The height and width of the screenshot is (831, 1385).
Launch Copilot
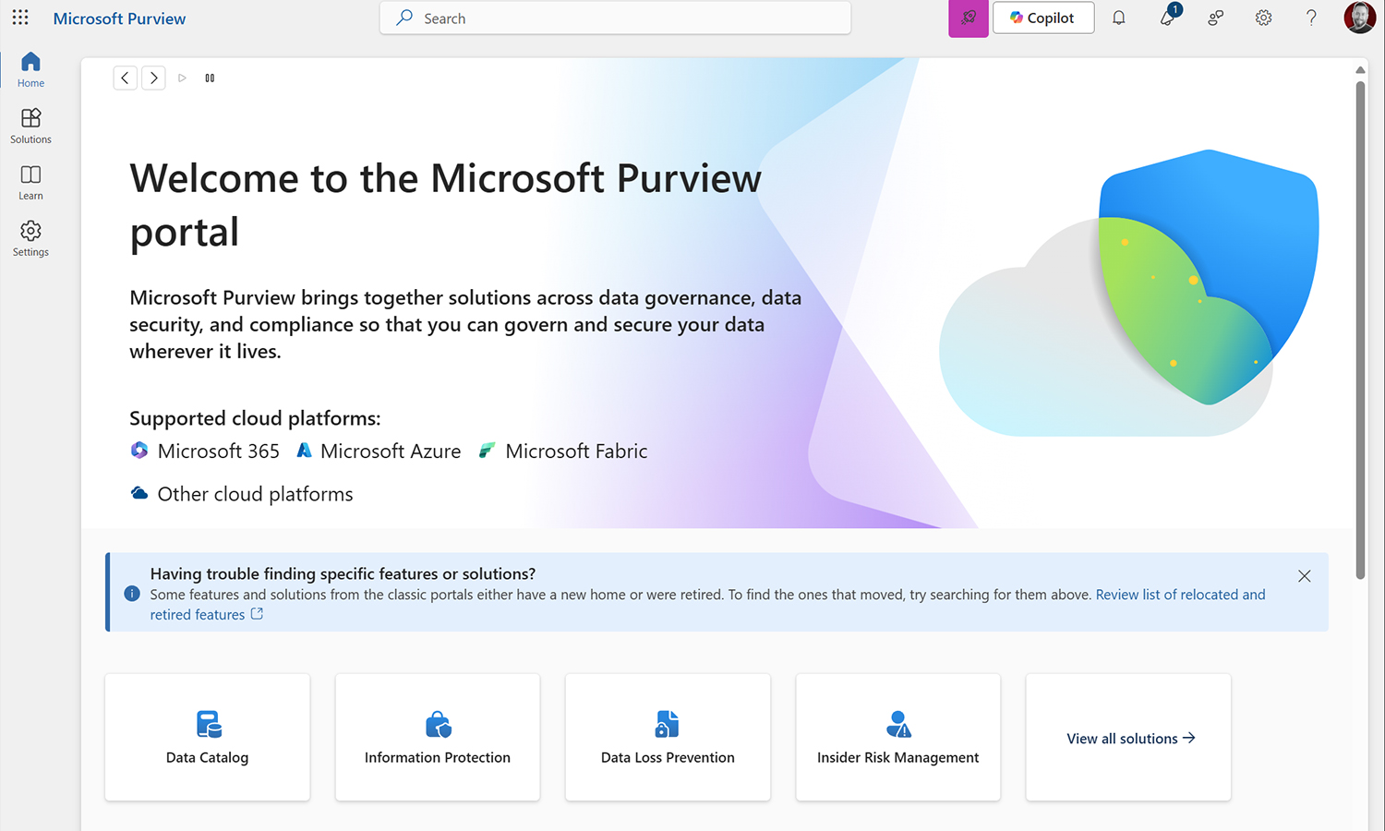pyautogui.click(x=1043, y=18)
